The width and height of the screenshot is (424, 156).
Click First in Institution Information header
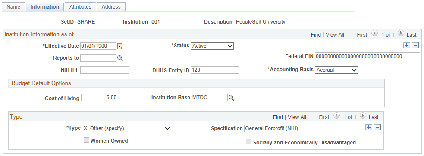[362, 34]
